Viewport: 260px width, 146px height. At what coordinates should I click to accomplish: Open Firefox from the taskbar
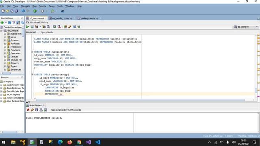(69, 142)
